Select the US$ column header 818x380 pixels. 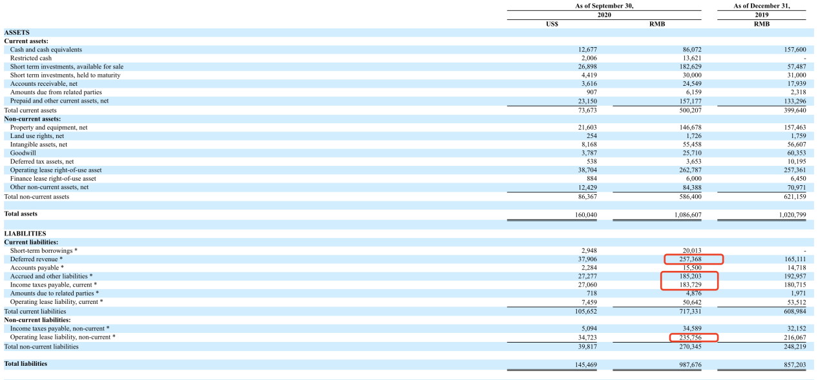point(552,25)
